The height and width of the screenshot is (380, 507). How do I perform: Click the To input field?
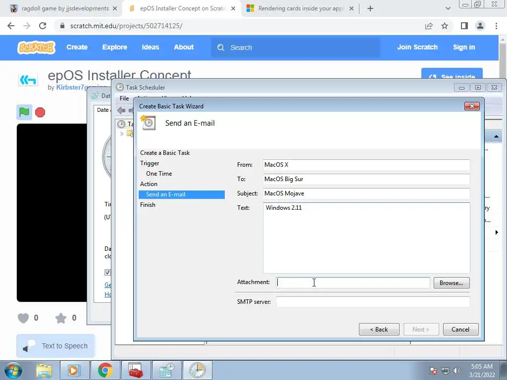pyautogui.click(x=366, y=179)
